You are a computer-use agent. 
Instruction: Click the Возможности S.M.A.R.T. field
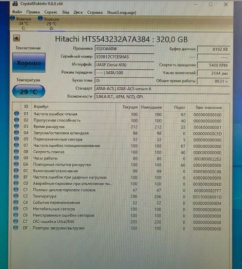[162, 97]
